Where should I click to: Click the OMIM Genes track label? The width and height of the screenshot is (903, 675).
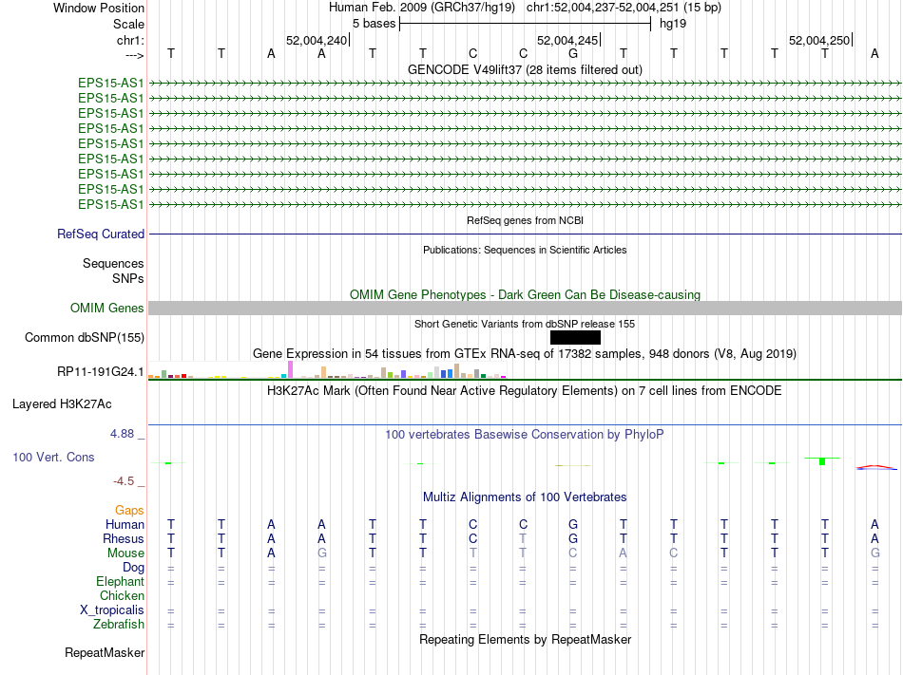107,309
